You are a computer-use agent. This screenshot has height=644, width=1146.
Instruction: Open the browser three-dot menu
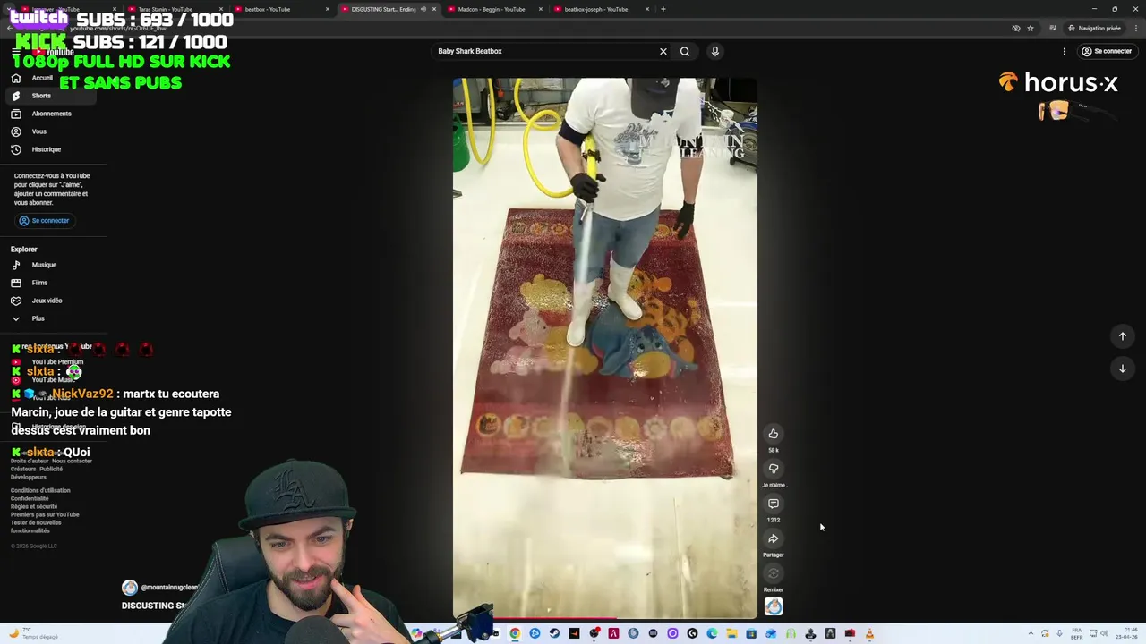[1135, 28]
